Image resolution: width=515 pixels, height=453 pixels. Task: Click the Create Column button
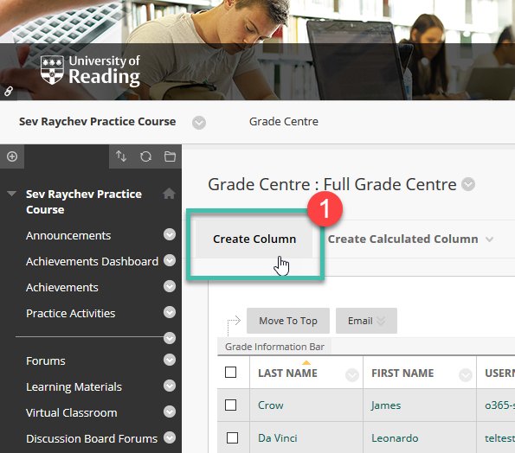pyautogui.click(x=254, y=239)
